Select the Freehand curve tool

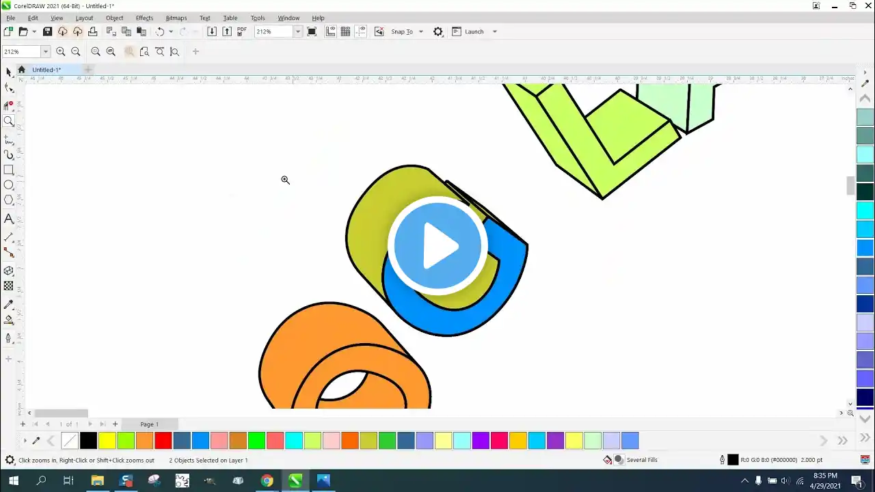(x=9, y=139)
